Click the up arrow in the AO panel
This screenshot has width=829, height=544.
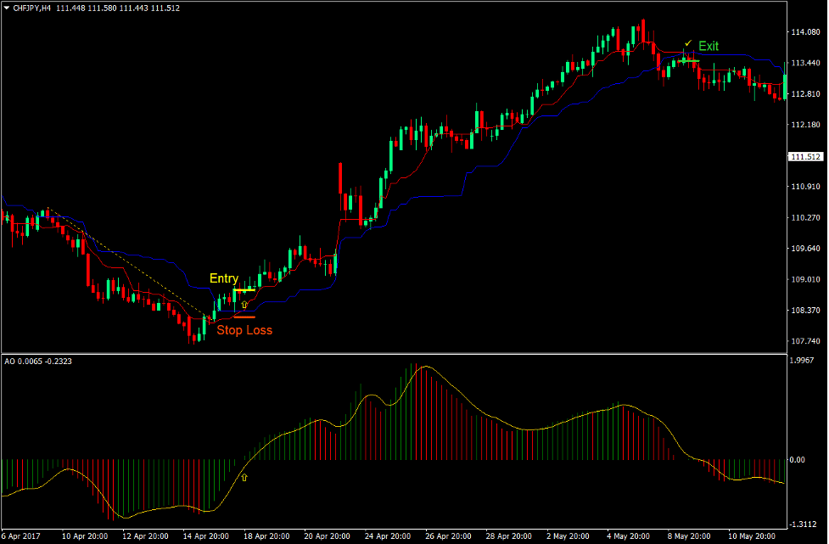tap(245, 478)
